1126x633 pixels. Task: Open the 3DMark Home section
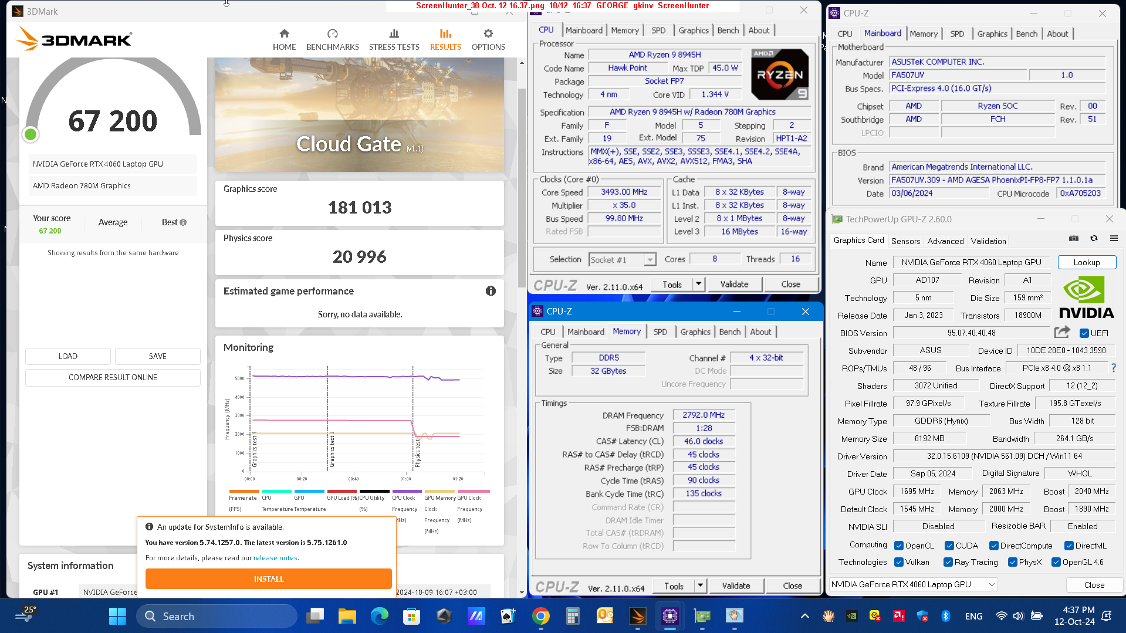(x=284, y=39)
